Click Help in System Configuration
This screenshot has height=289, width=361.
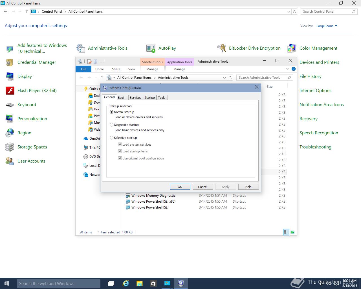[x=248, y=187]
